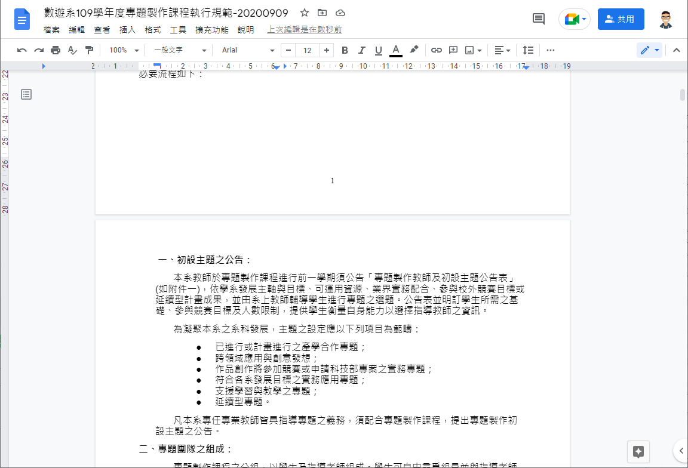Star this document
This screenshot has height=468, width=688.
(305, 13)
